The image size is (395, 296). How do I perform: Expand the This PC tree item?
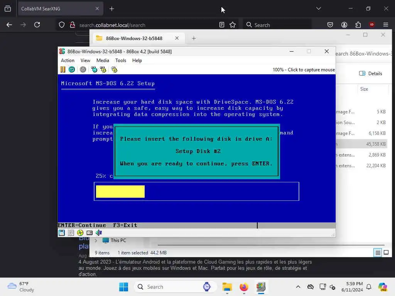pos(96,240)
